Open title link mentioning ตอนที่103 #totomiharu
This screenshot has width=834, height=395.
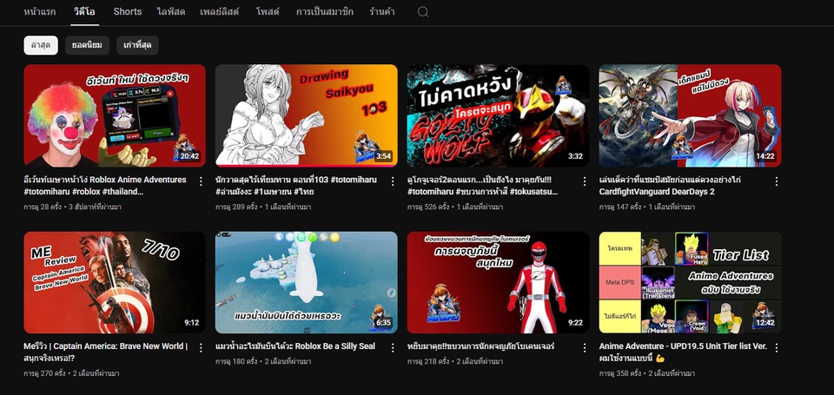295,186
